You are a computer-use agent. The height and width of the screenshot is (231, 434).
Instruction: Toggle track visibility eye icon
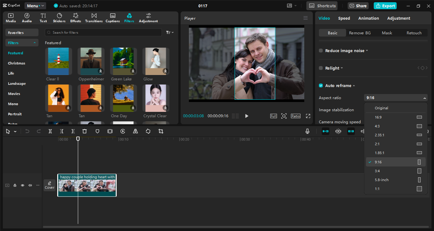23,185
